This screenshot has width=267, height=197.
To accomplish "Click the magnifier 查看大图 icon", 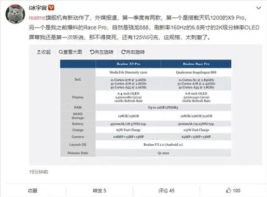I will pos(61,52).
